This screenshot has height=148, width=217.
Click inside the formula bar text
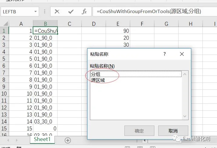click(149, 12)
